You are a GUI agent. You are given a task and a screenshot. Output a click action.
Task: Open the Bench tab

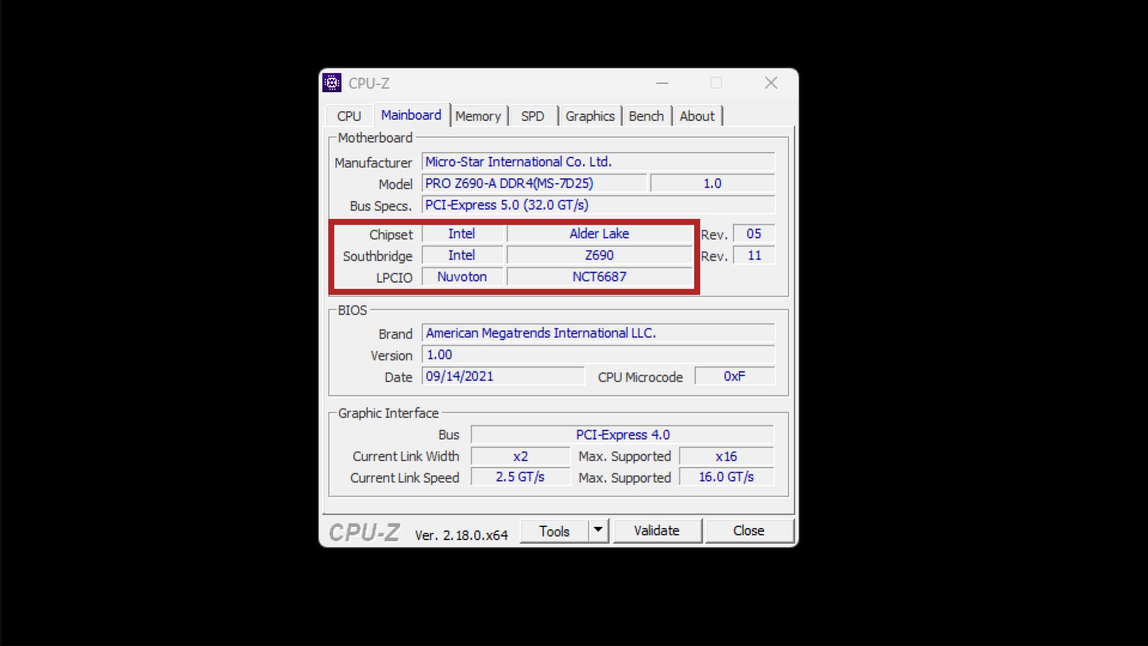646,116
